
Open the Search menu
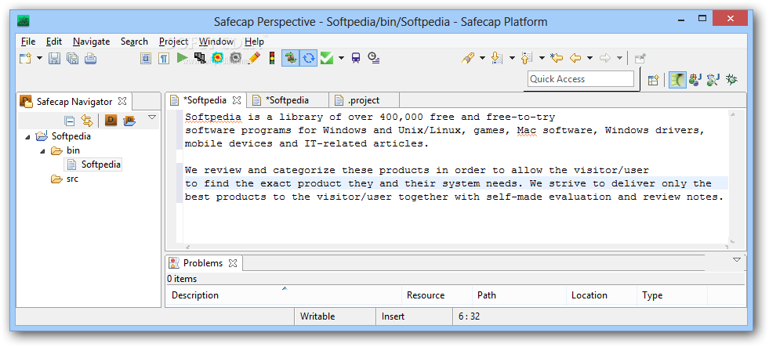pos(134,42)
